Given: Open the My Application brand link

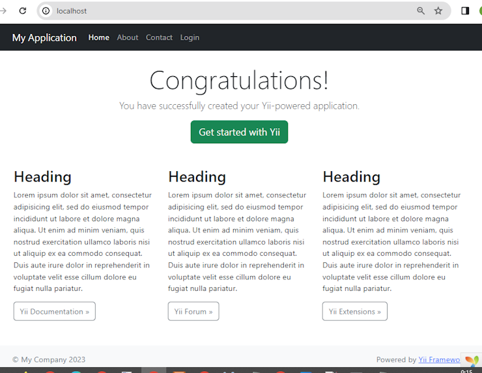Looking at the screenshot, I should pyautogui.click(x=44, y=38).
